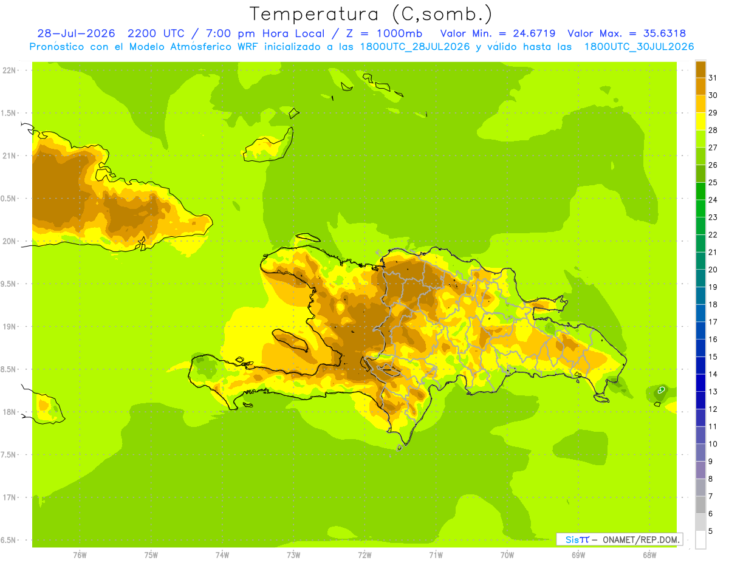Screen dimensions: 729x563
Task: Click the "0.5N" latitude label
Action: pyautogui.click(x=9, y=199)
